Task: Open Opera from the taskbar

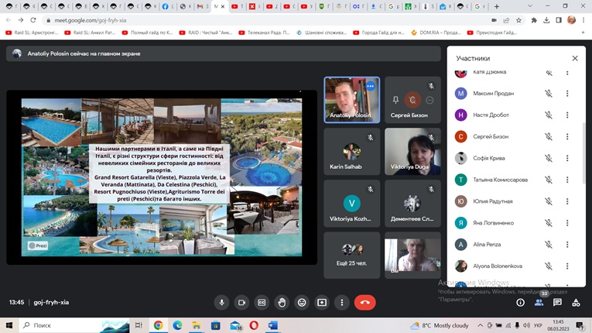Action: click(x=254, y=325)
